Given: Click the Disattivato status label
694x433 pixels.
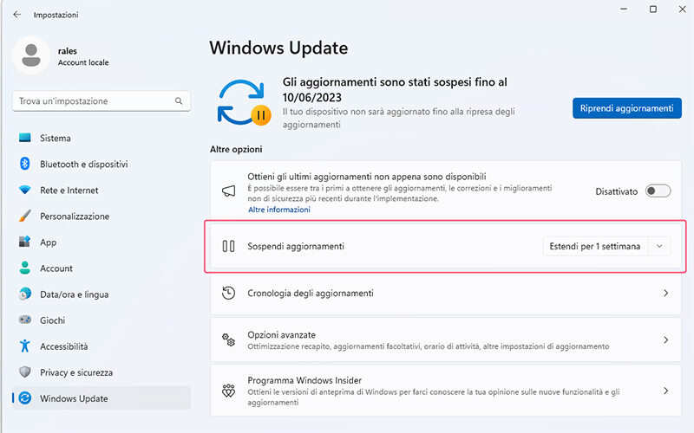Looking at the screenshot, I should click(617, 191).
